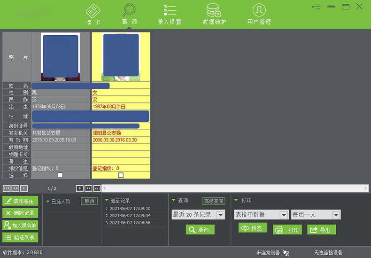
Task: Collapse the 验证记录 section triangle
Action: (x=107, y=201)
